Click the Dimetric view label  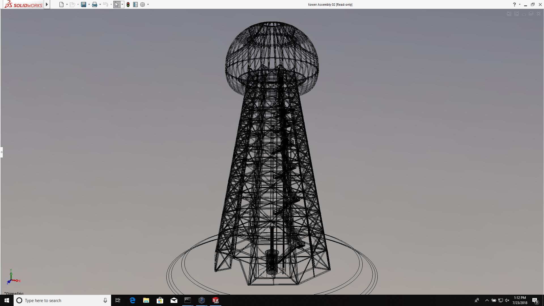click(14, 293)
